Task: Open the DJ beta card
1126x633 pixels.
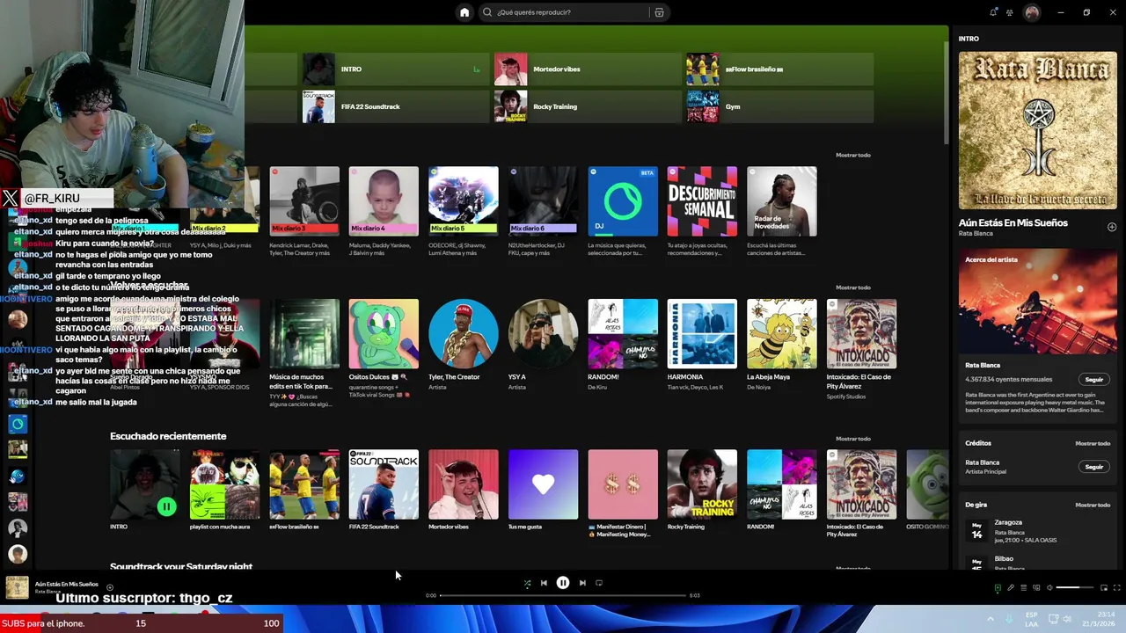Action: [x=623, y=212]
